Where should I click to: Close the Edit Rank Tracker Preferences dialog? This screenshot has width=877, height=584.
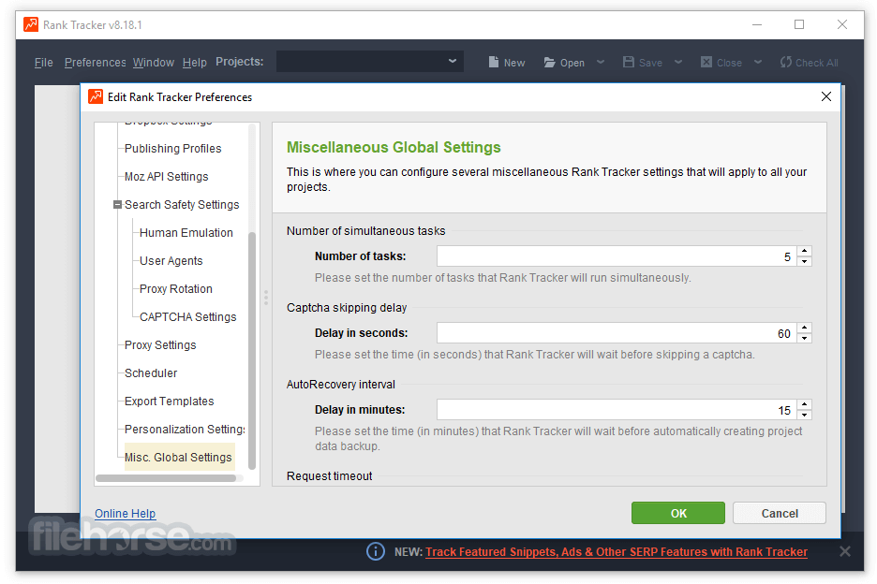coord(825,96)
